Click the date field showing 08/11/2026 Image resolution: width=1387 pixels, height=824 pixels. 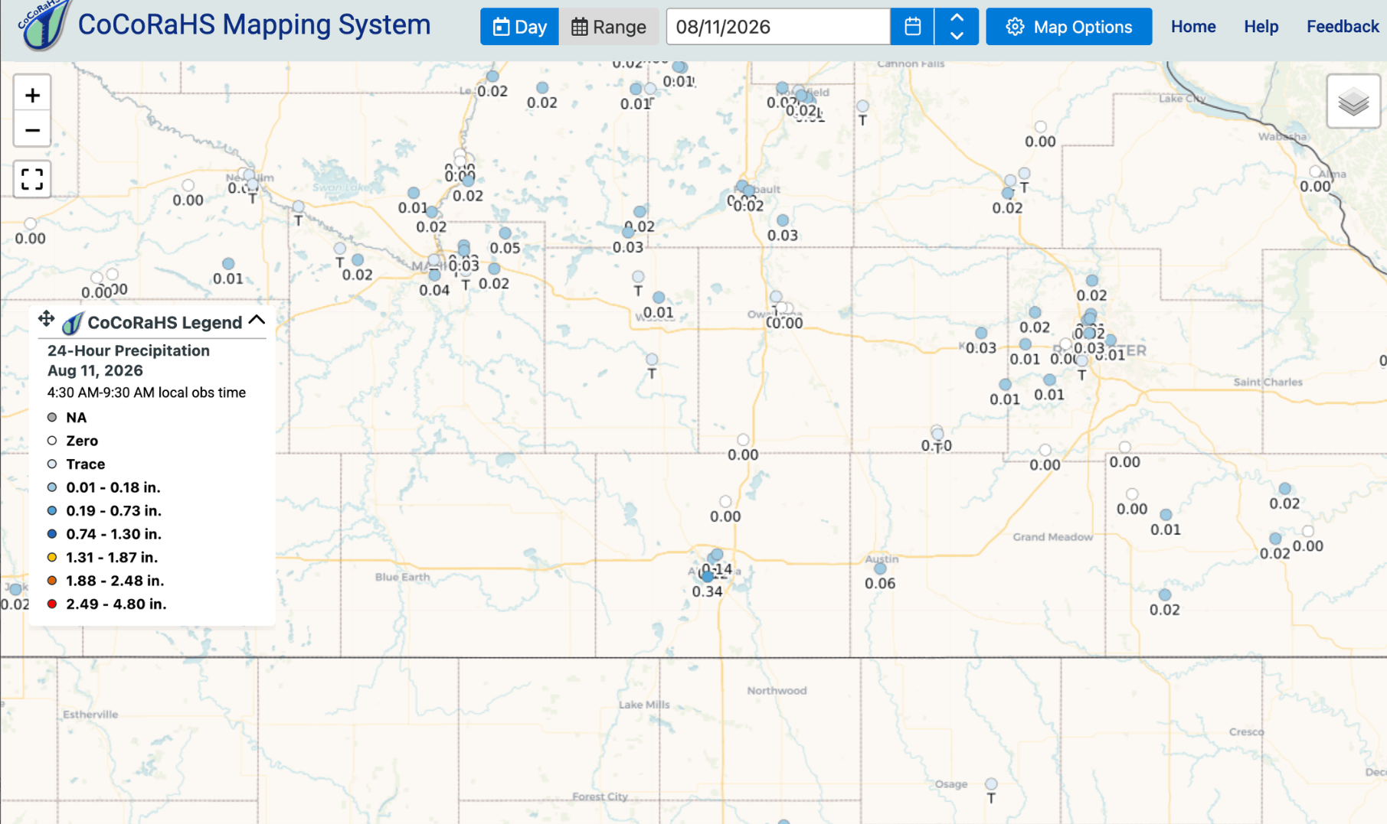coord(778,27)
